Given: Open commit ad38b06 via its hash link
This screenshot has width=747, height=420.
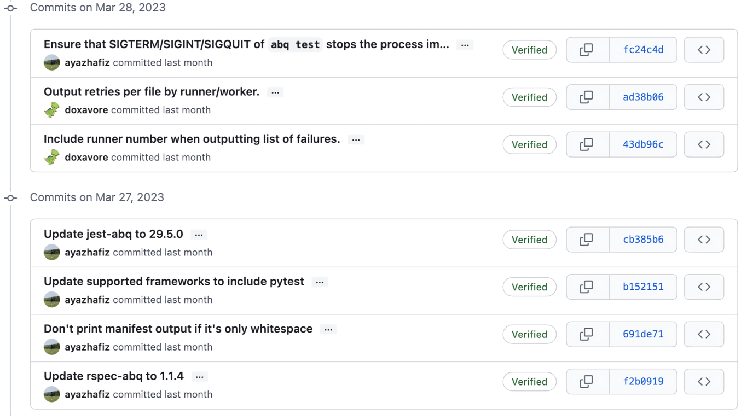Looking at the screenshot, I should pyautogui.click(x=643, y=97).
